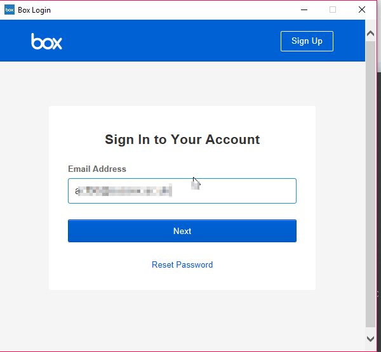Click the vertical scrollbar thumb
Screen dimensions: 381x352
(x=371, y=184)
